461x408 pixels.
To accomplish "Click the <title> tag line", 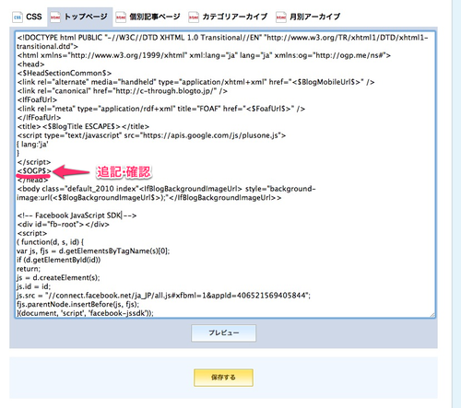I will pos(83,126).
